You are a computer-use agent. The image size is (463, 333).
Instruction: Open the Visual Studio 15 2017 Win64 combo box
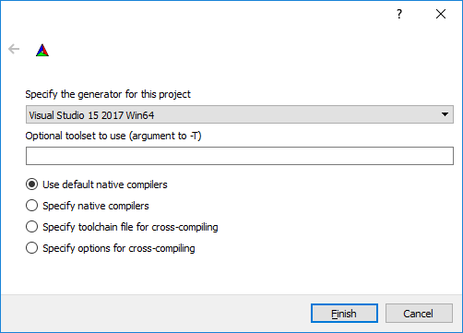pyautogui.click(x=240, y=114)
